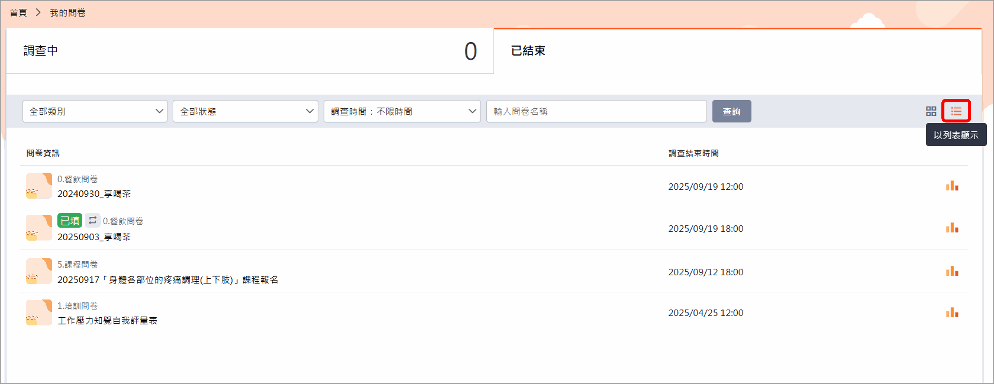Open statistics chart for 20240930_享喝茶

pos(952,186)
